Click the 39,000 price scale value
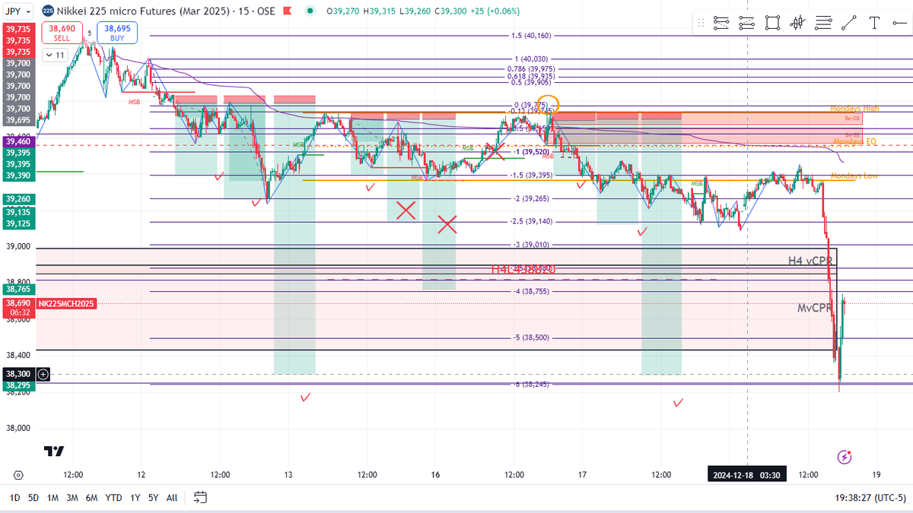This screenshot has height=513, width=913. coord(17,247)
